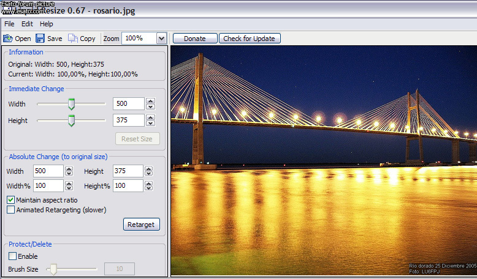
Task: Click Check for Update button
Action: [x=250, y=39]
